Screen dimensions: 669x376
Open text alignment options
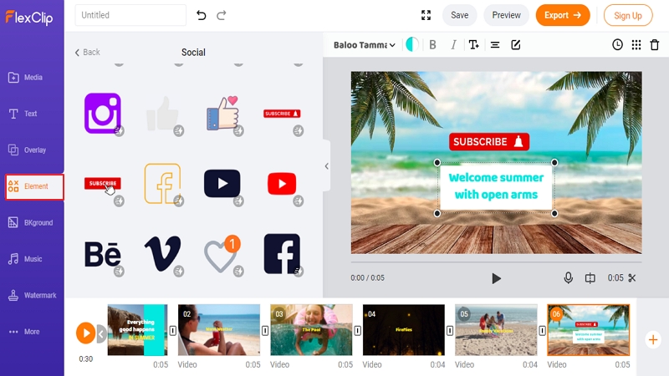click(495, 45)
